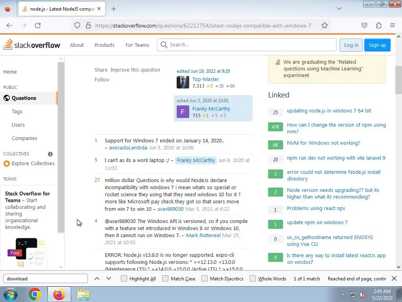Select Tags in the sidebar
The height and width of the screenshot is (302, 402).
tap(17, 111)
